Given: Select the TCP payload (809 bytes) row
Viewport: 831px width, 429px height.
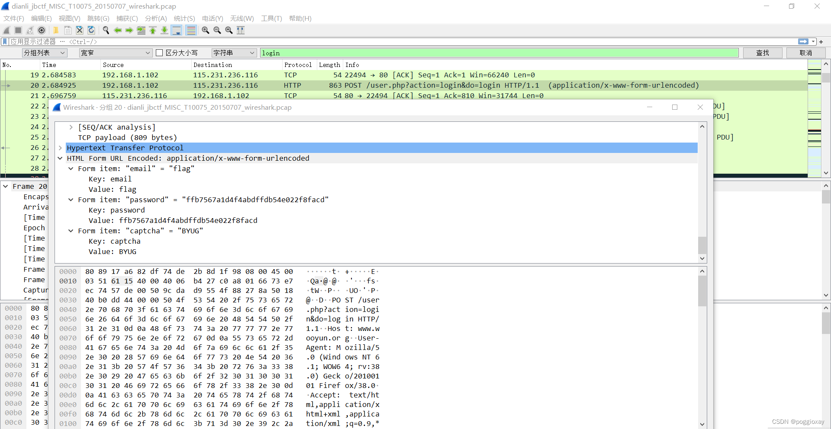Looking at the screenshot, I should click(377, 137).
